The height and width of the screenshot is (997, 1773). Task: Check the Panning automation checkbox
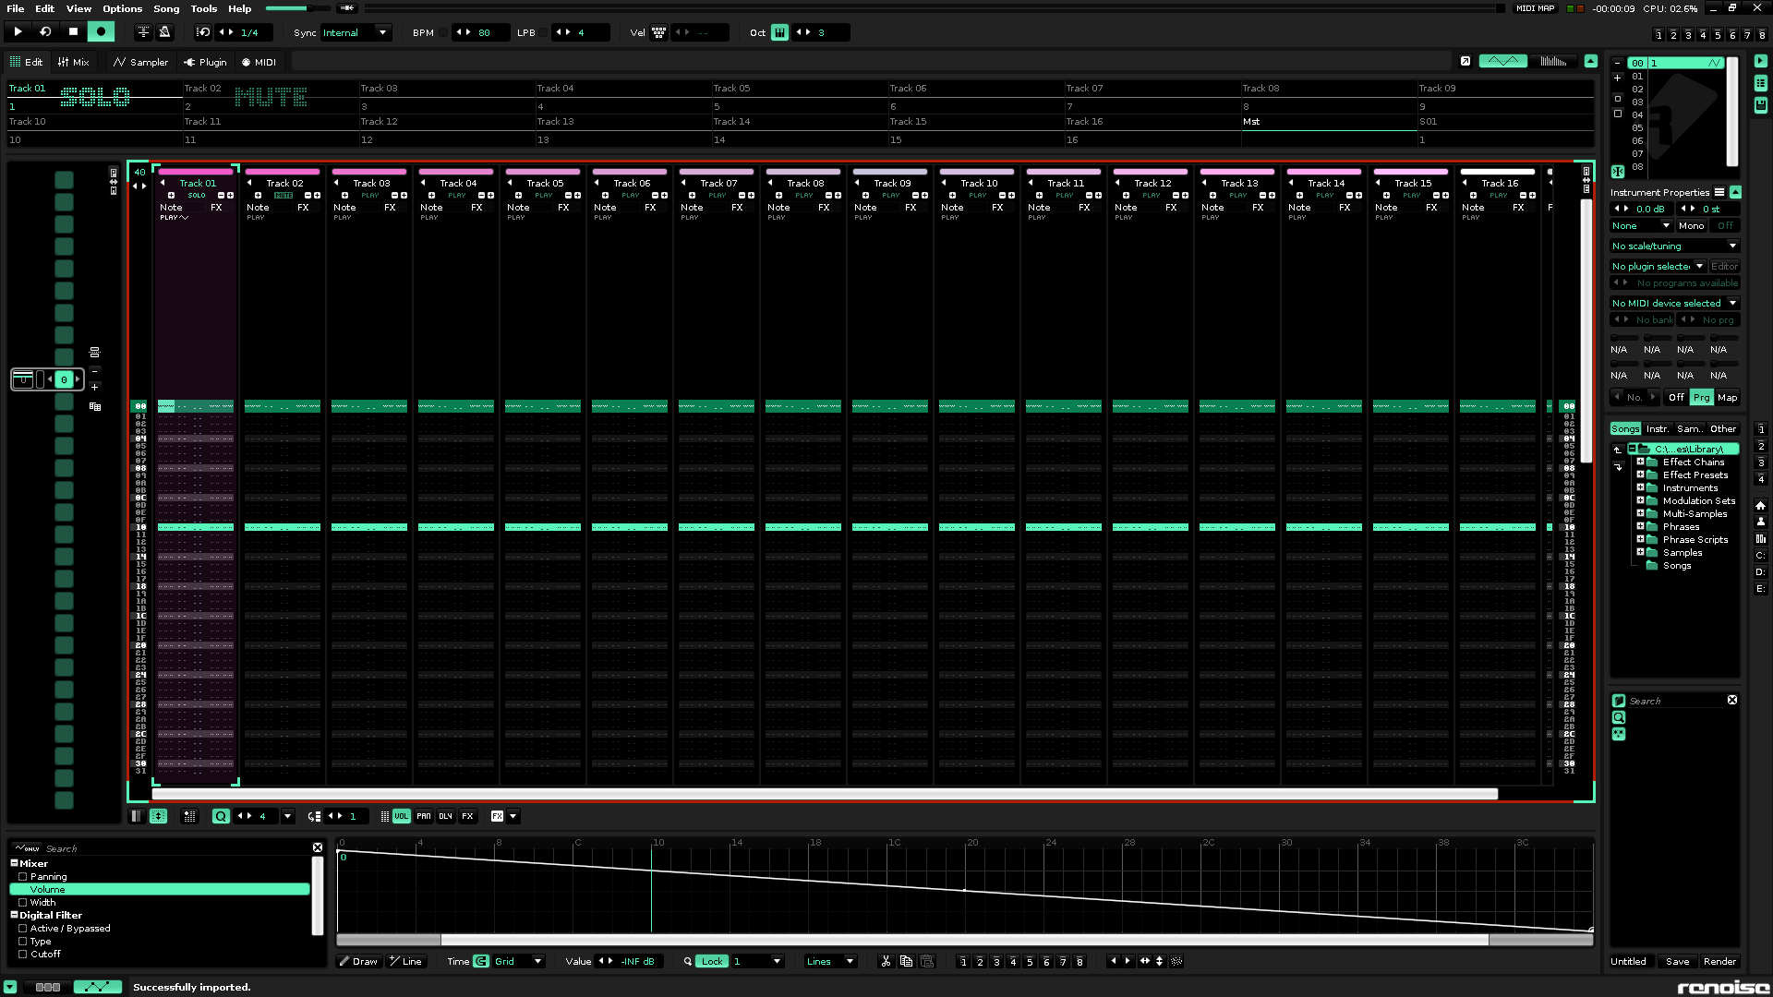coord(23,877)
